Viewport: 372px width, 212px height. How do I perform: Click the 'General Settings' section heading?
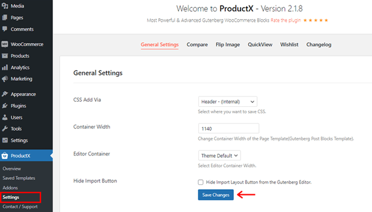[98, 73]
